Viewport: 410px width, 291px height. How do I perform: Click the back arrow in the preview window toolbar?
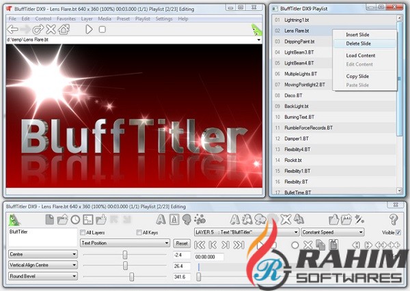coord(12,29)
